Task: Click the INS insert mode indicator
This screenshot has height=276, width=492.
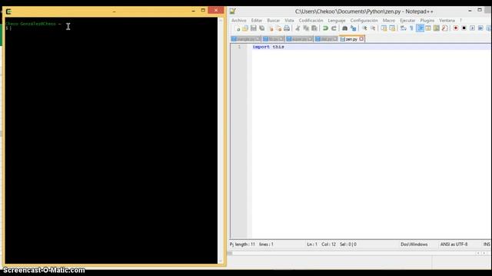Action: 487,244
